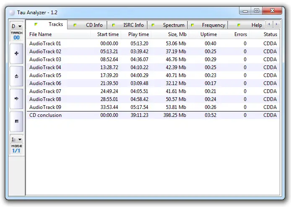Click the Uptime column header
This screenshot has width=291, height=207.
(204, 34)
